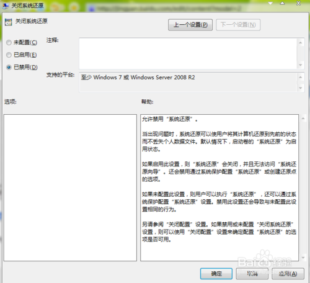Close the 关闭系统还原 dialog window
310x283 pixels.
pyautogui.click(x=298, y=3)
